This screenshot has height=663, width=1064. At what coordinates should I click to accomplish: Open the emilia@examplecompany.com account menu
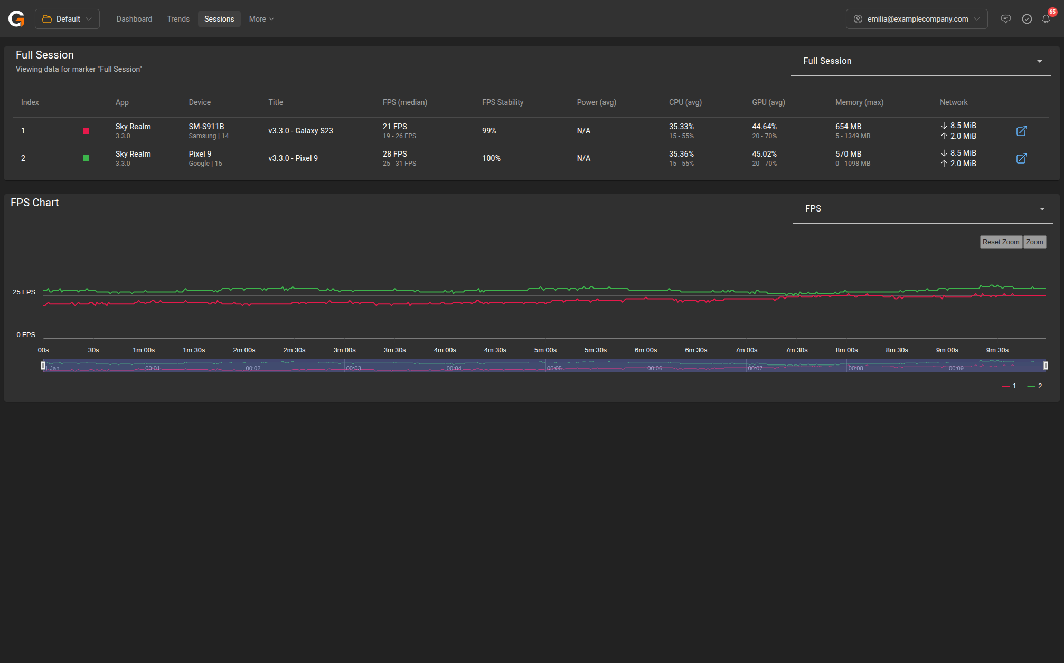pos(917,19)
